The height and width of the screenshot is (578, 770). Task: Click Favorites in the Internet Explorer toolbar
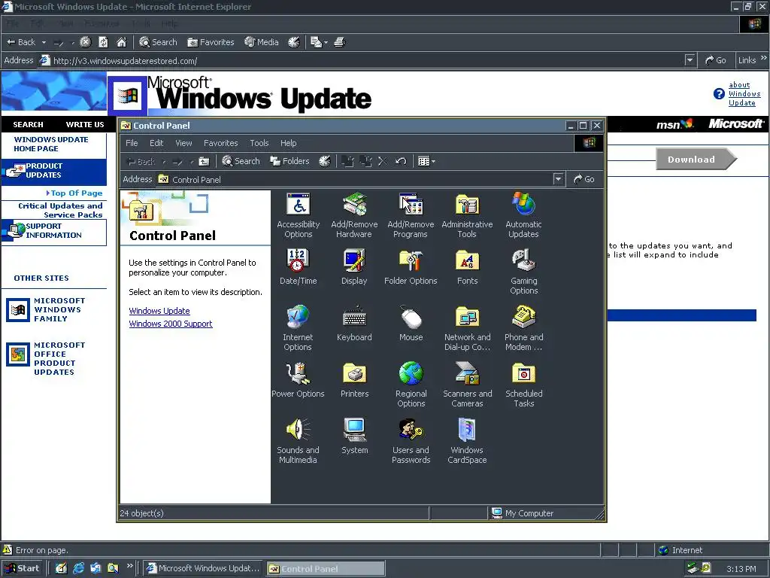[x=211, y=42]
